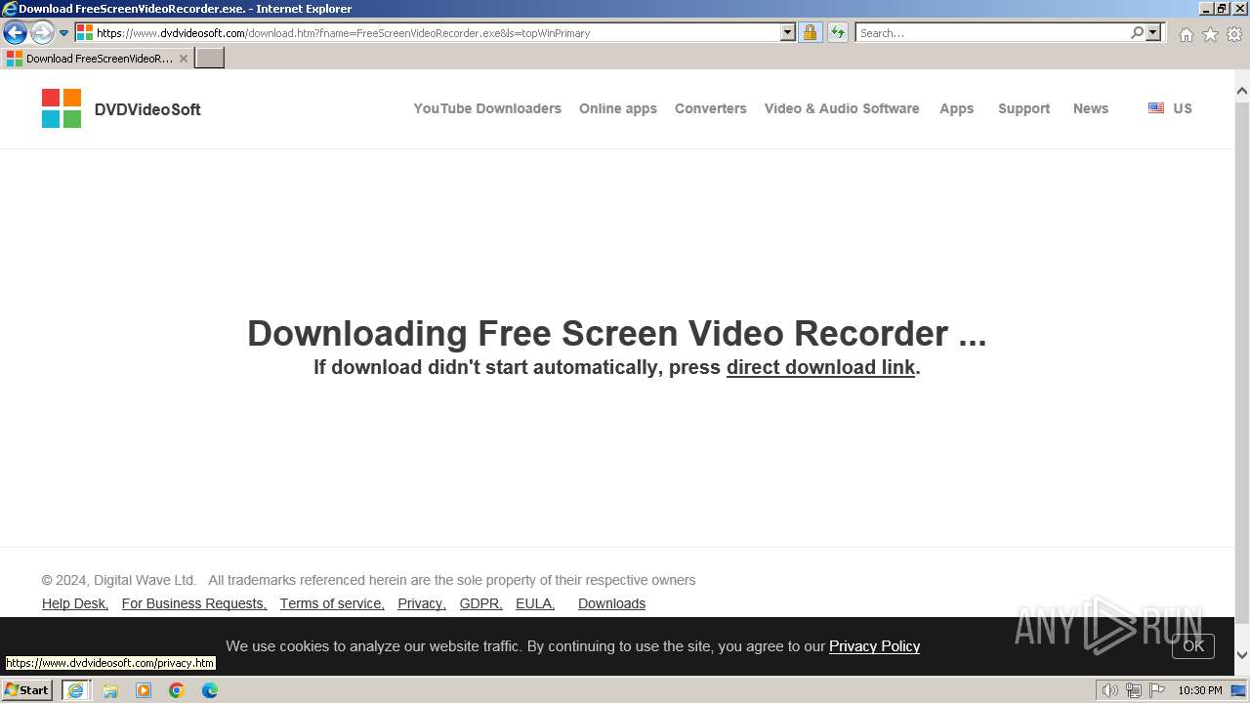This screenshot has width=1250, height=703.
Task: Open GDPR footer link
Action: point(481,603)
